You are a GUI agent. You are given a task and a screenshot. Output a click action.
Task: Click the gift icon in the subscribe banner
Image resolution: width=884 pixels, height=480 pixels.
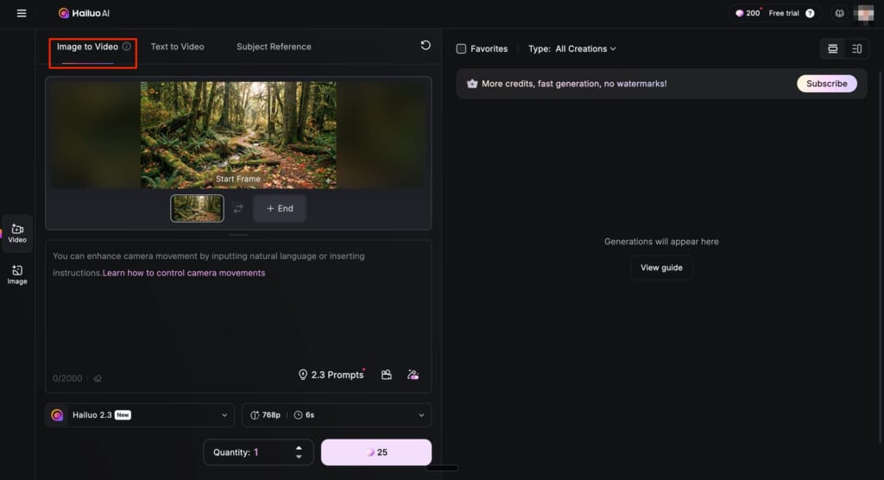point(472,84)
